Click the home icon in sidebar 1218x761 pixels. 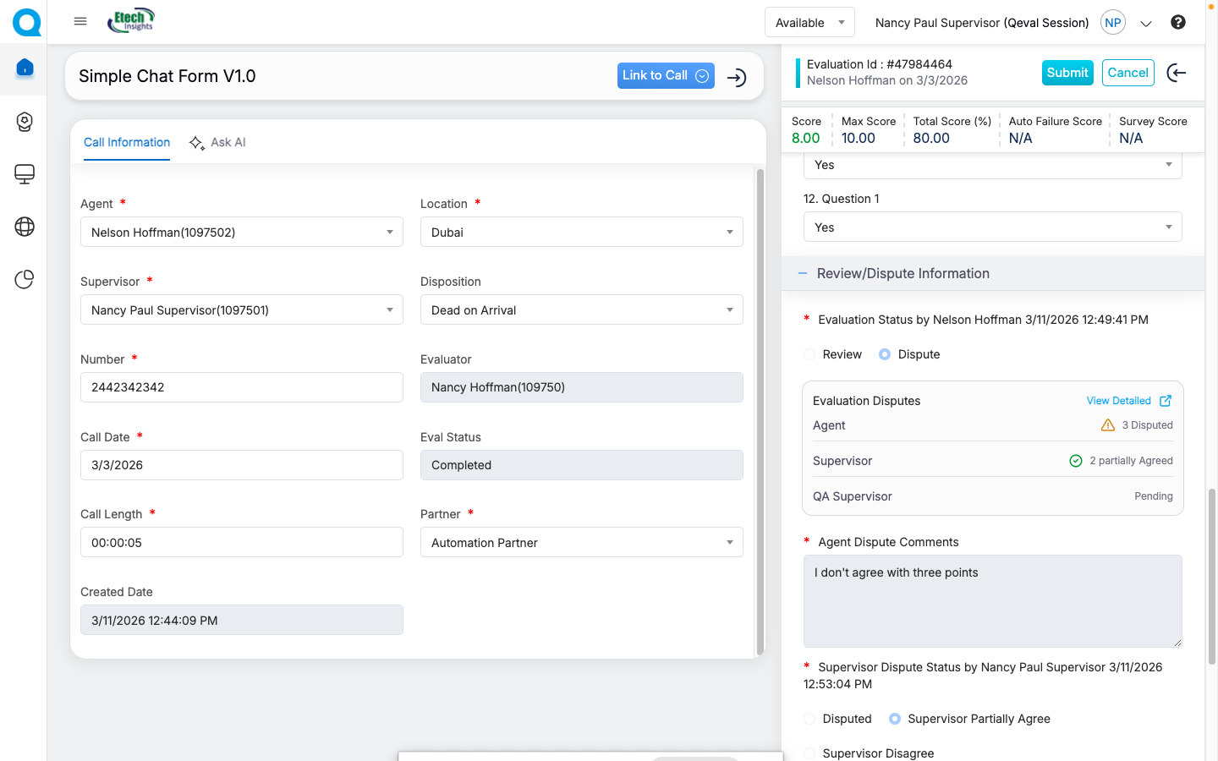click(x=25, y=68)
